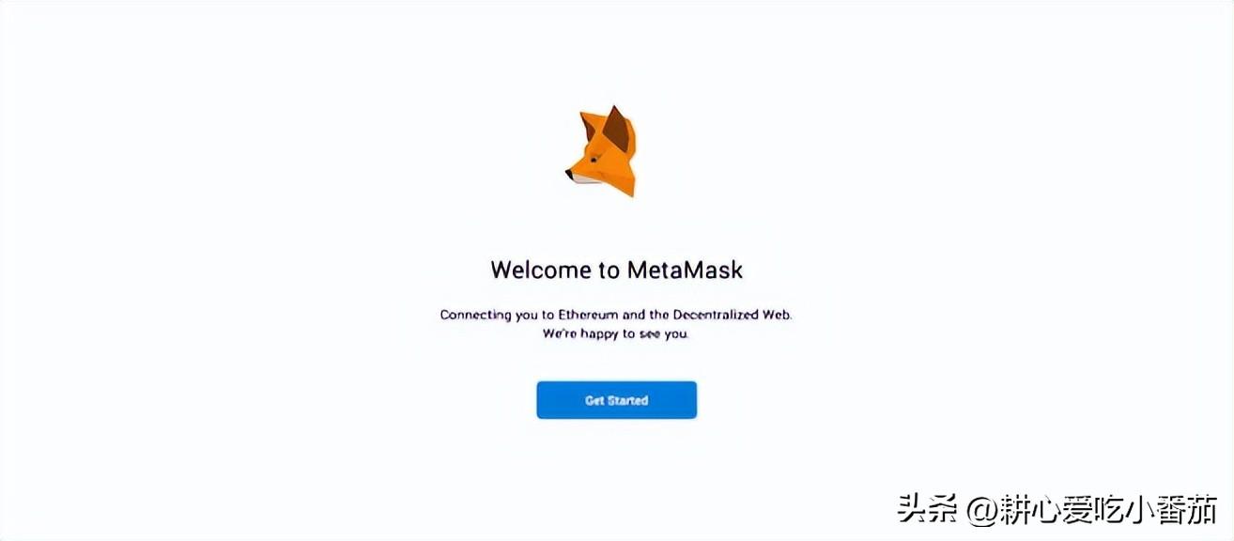Click the white chin of the fox

pos(586,179)
